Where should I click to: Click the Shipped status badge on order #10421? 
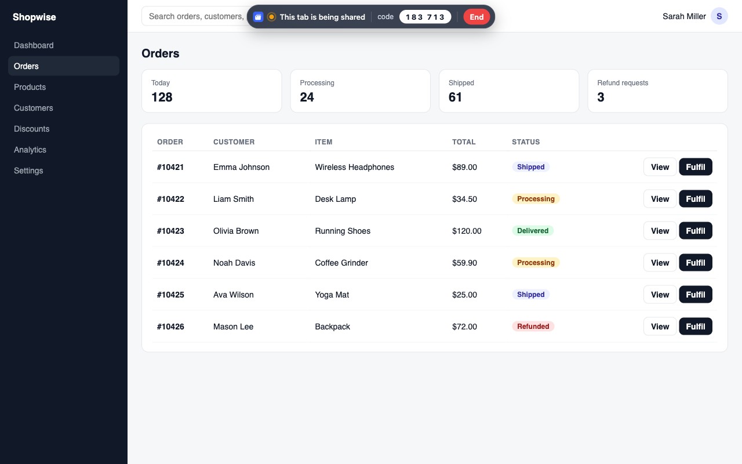point(530,167)
